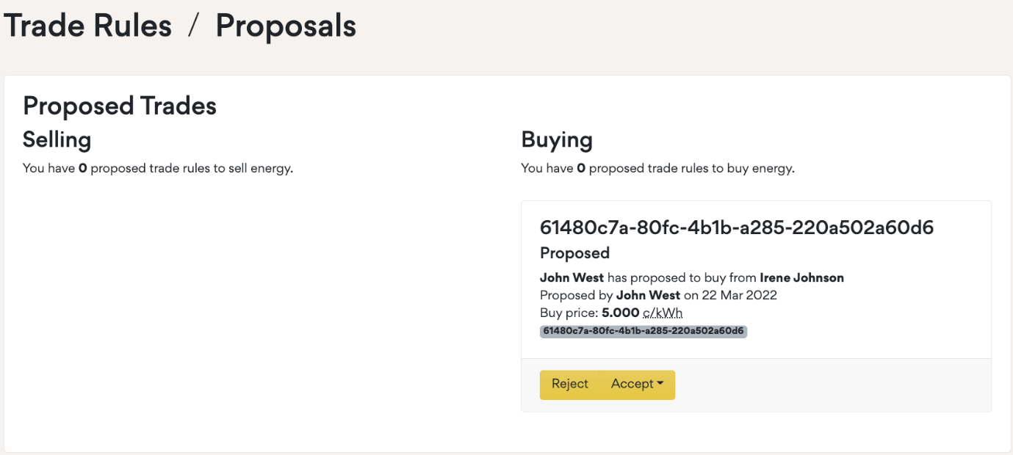This screenshot has height=455, width=1013.
Task: Click the Proposed status label
Action: tap(574, 253)
